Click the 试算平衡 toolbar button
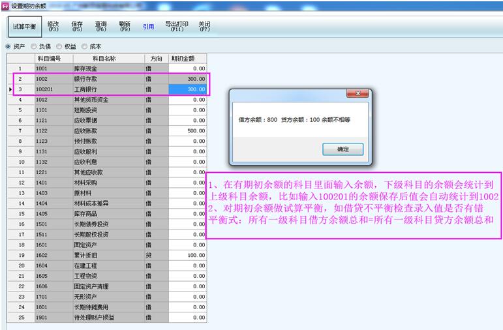This screenshot has height=330, width=503. pyautogui.click(x=23, y=27)
